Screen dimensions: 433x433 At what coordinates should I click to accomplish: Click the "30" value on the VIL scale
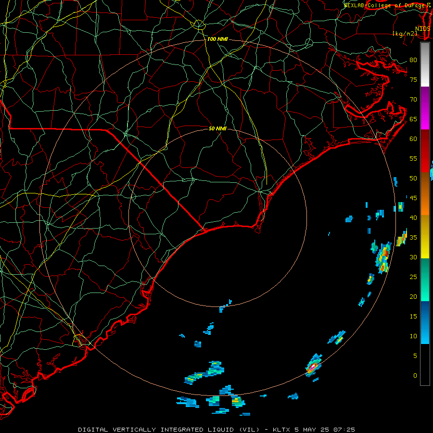pyautogui.click(x=413, y=257)
